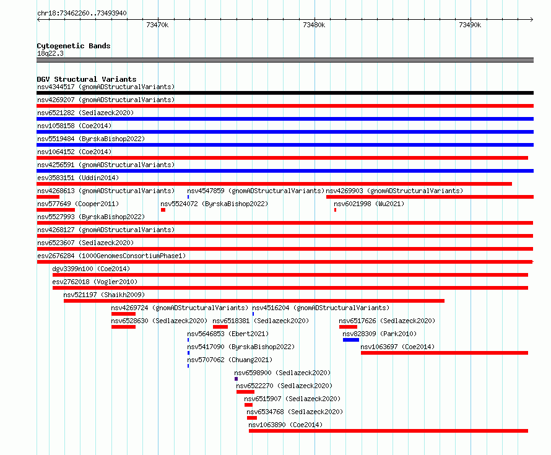Click nsv6518381 Sedlazeck2020 label
This screenshot has width=551, height=455.
[261, 321]
